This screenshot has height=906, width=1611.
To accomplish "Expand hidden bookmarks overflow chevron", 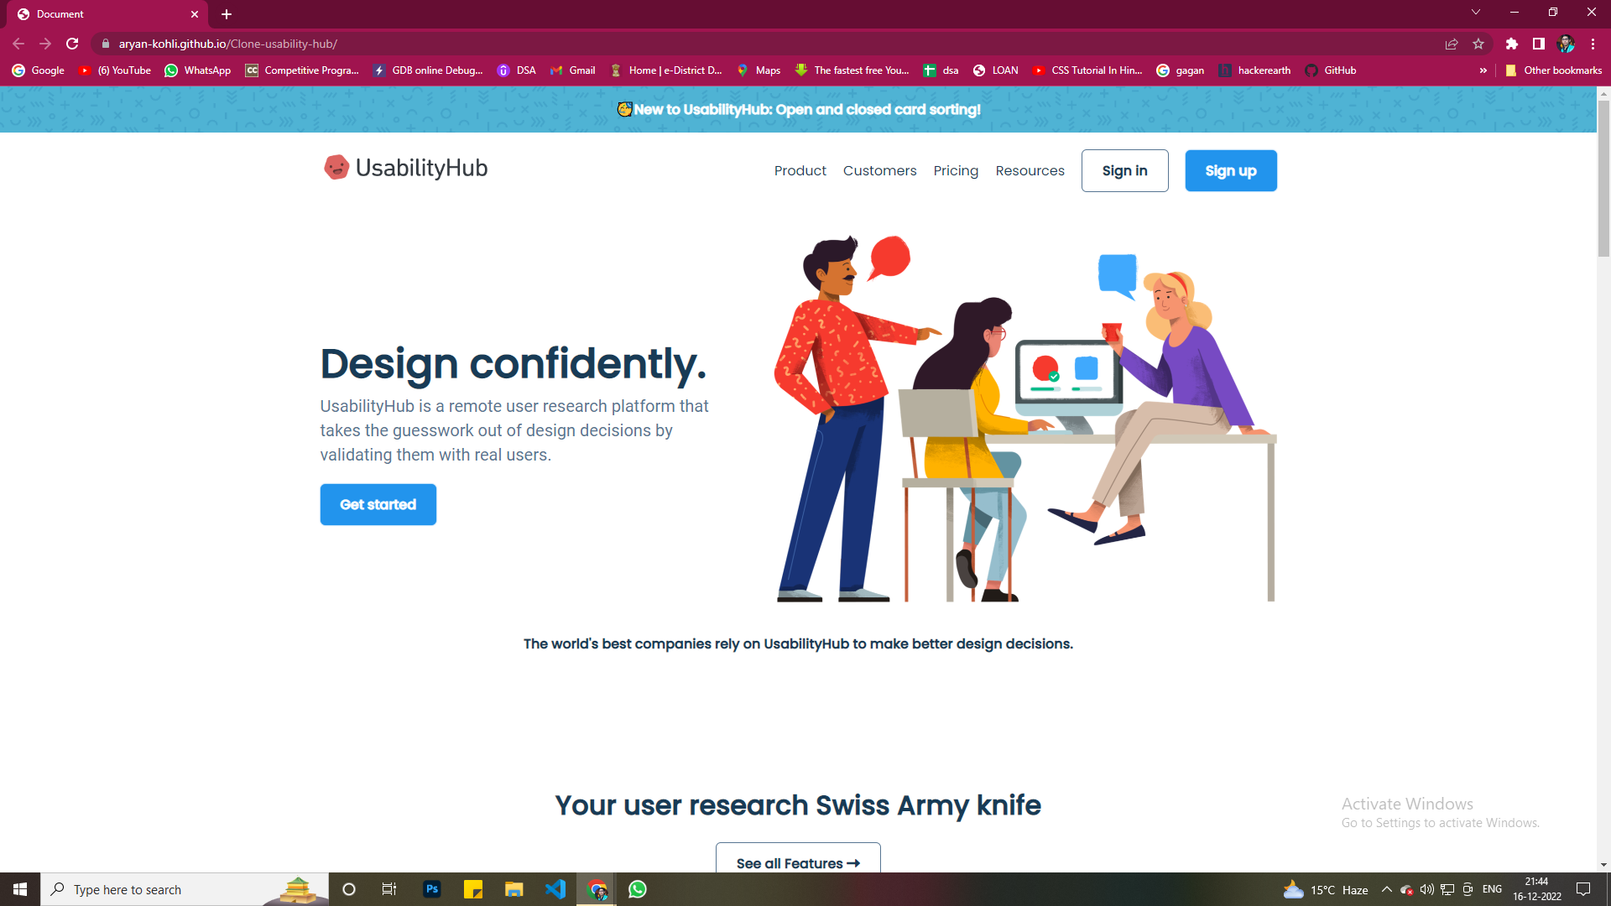I will tap(1483, 70).
